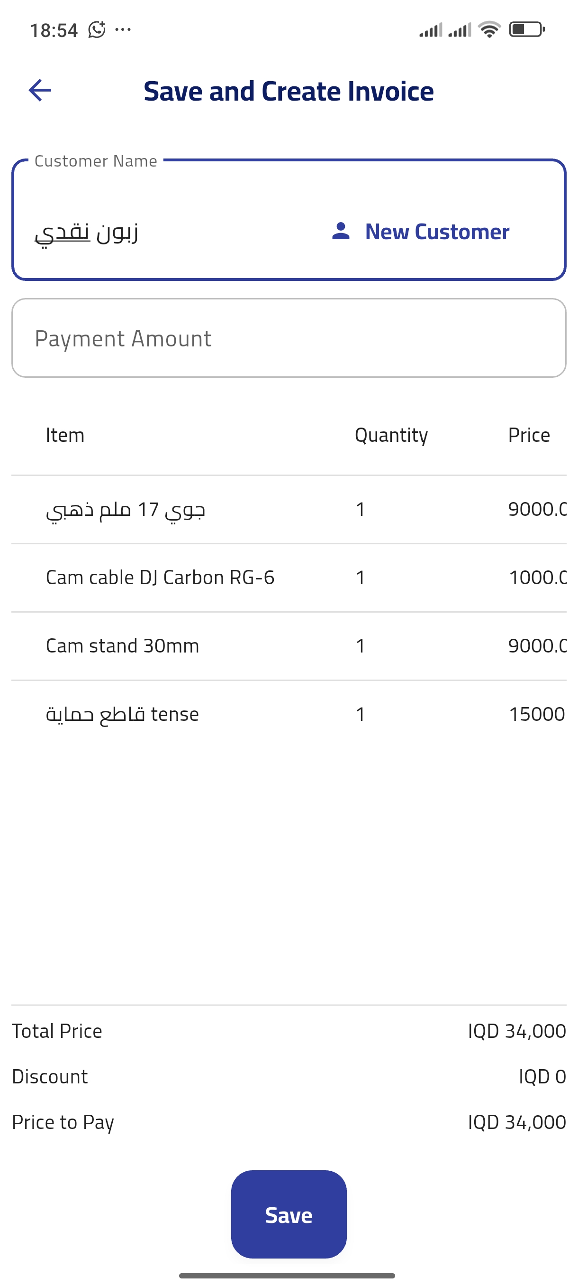Focus the Payment Amount field

tap(289, 338)
